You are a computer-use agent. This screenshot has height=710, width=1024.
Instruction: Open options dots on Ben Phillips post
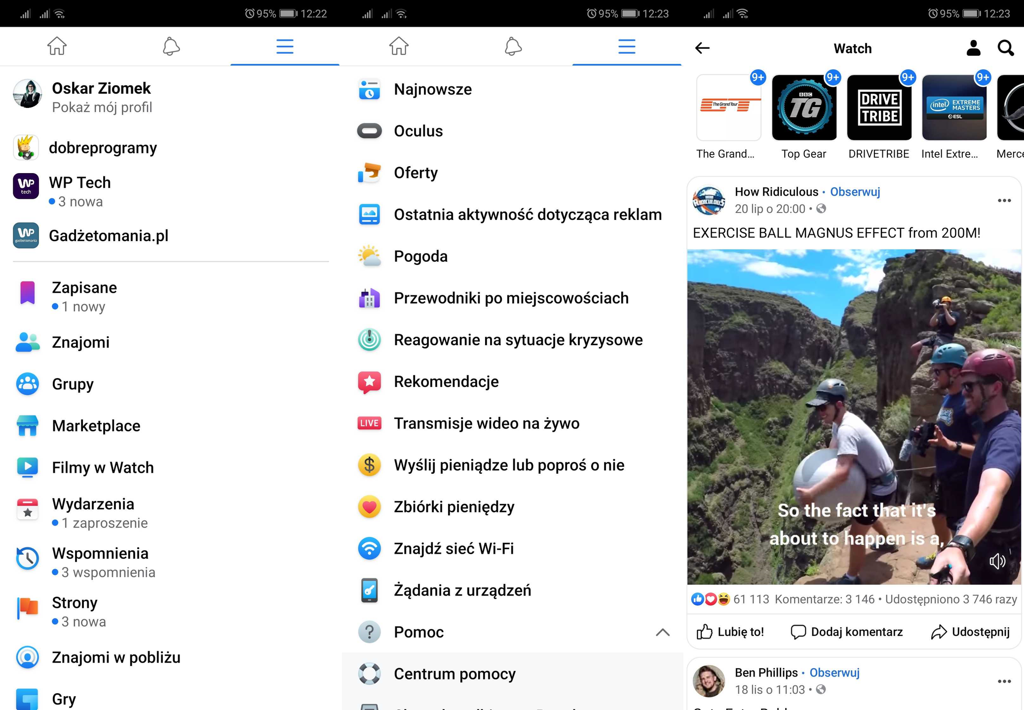point(1004,681)
